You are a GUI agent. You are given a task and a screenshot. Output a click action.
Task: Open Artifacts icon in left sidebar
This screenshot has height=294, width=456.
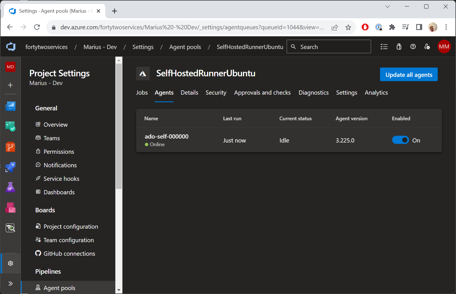coord(10,208)
